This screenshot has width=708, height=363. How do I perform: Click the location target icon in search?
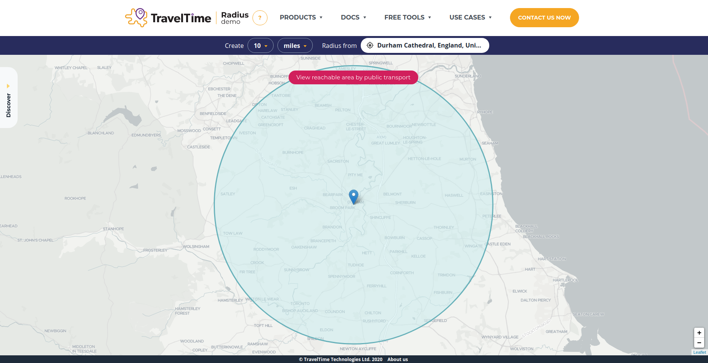[x=370, y=45]
